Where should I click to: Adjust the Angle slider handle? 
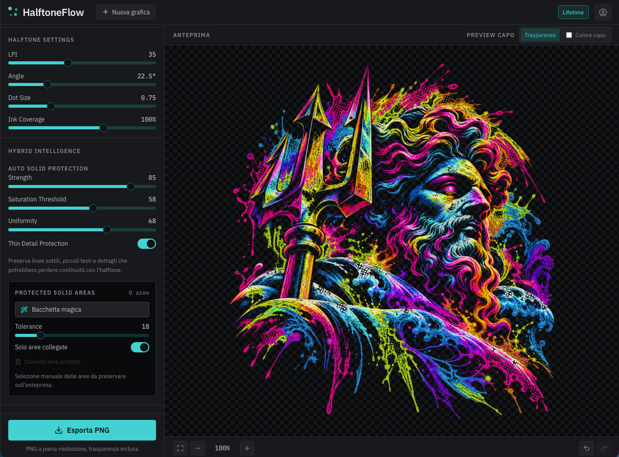click(x=47, y=85)
